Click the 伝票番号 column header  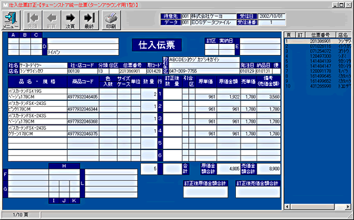tap(320, 35)
